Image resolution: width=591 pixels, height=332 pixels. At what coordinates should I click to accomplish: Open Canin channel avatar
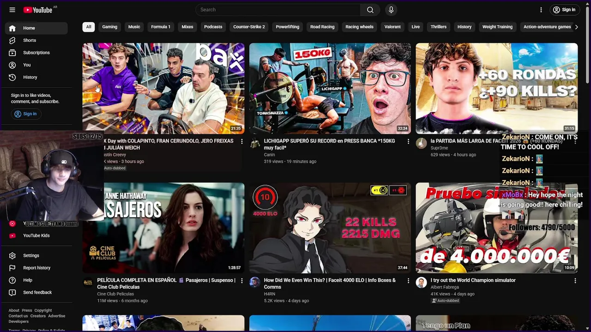(x=255, y=143)
